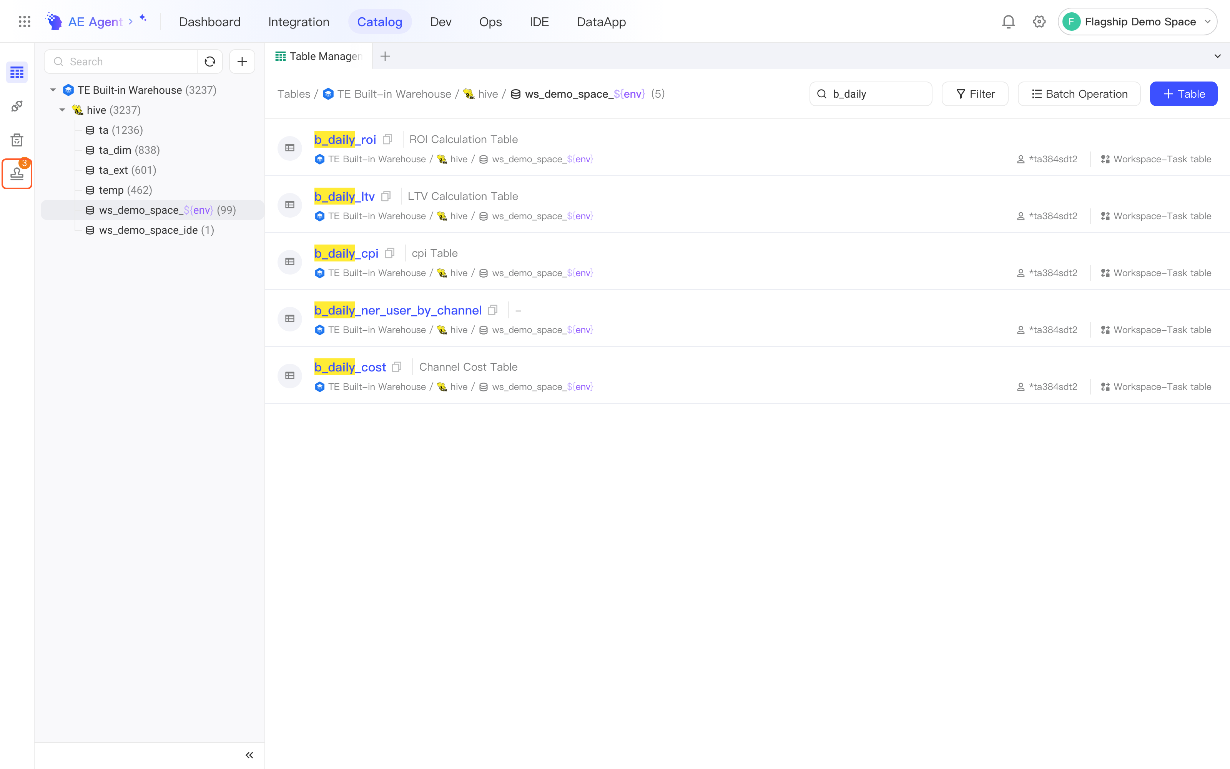Image resolution: width=1230 pixels, height=769 pixels.
Task: Open the approval stamp icon with badge 3
Action: (x=17, y=174)
